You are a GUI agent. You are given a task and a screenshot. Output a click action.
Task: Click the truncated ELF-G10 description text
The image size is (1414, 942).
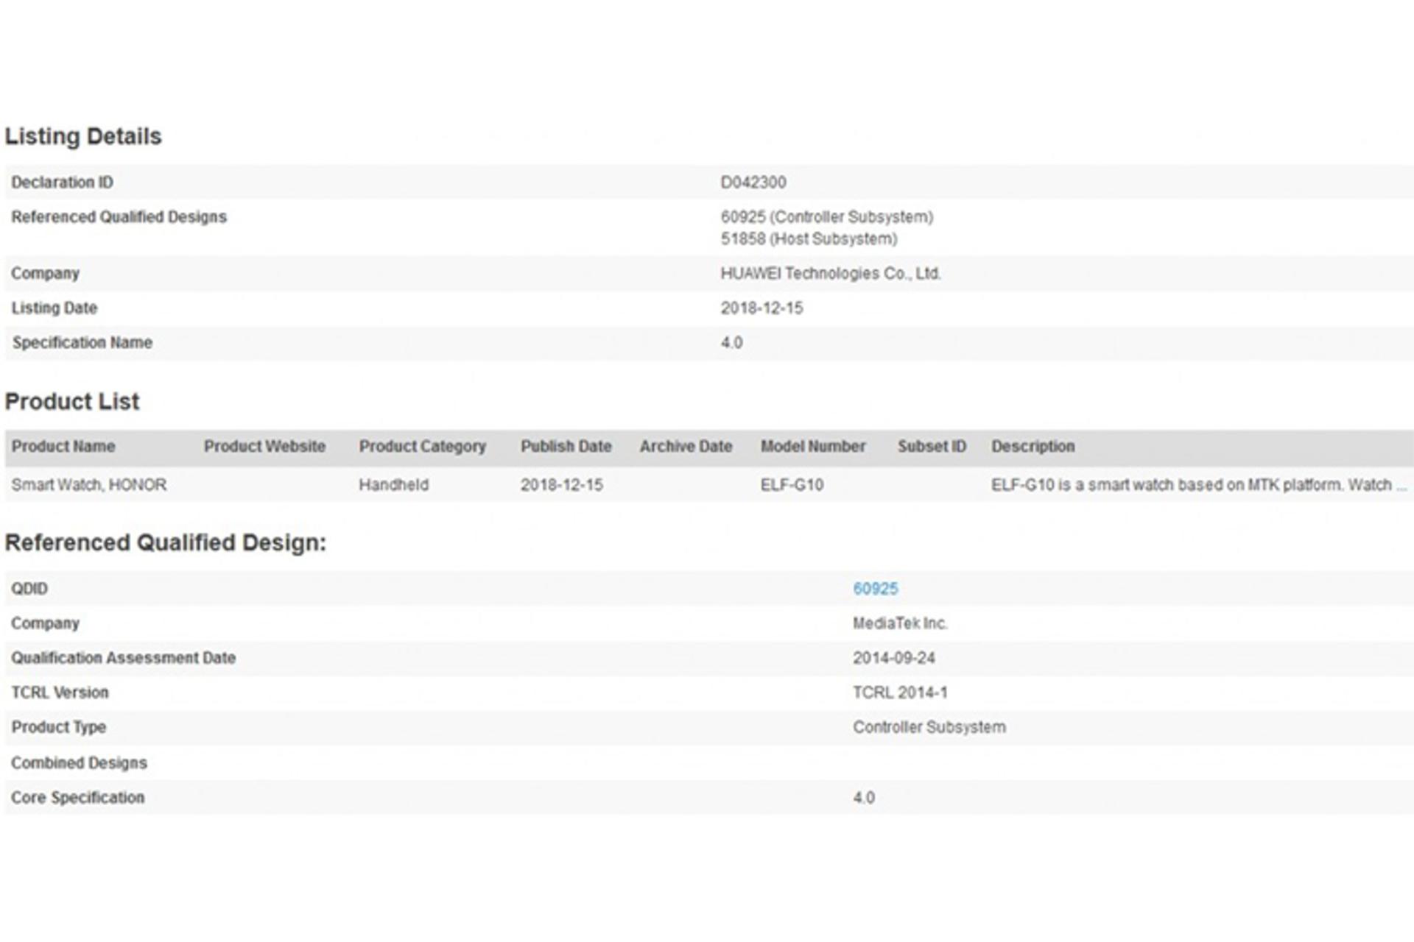tap(1199, 485)
